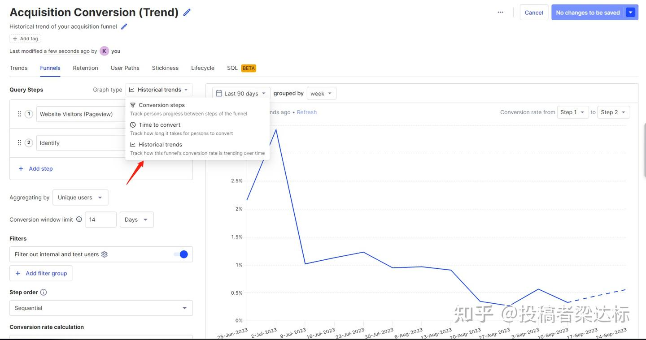Click the Refresh link
The image size is (646, 340).
[306, 112]
